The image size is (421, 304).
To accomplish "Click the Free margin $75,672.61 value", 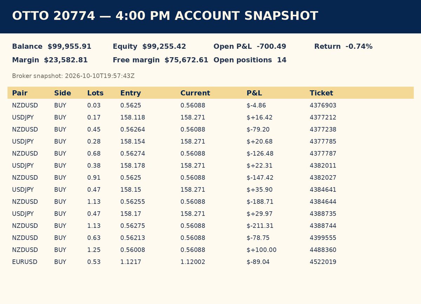I will tap(160, 60).
